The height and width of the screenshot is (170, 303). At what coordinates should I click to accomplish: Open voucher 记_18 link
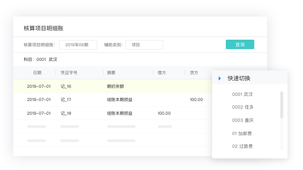click(x=66, y=113)
